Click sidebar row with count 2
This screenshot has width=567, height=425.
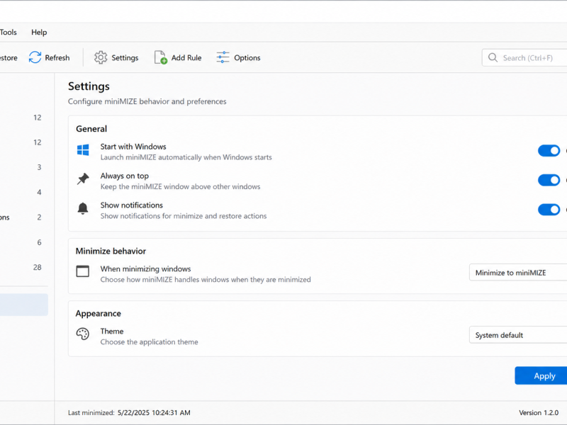click(24, 217)
